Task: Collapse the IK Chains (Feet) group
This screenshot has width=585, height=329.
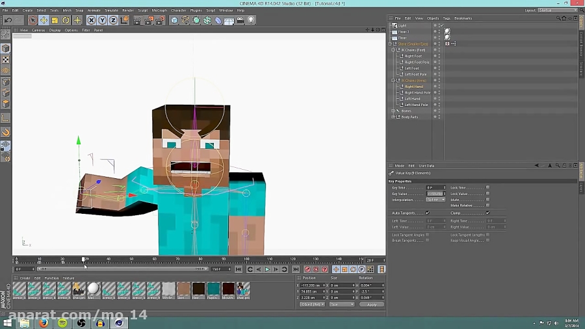Action: pyautogui.click(x=393, y=50)
